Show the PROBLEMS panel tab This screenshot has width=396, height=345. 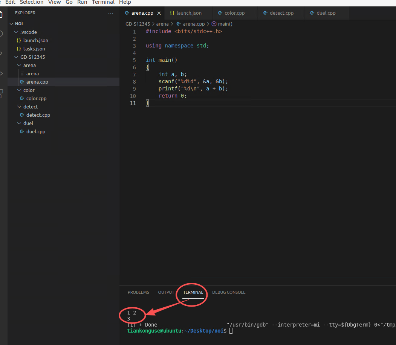[x=138, y=292]
